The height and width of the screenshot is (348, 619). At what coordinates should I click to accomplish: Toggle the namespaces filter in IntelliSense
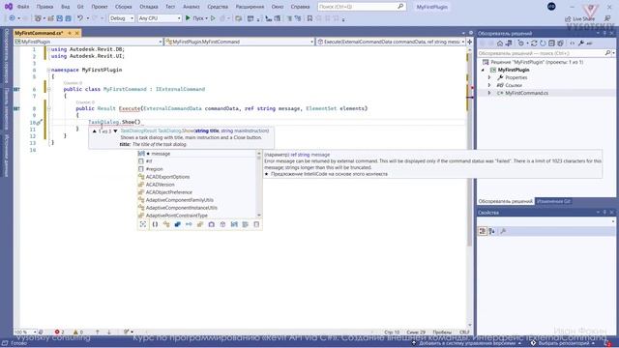pos(155,224)
